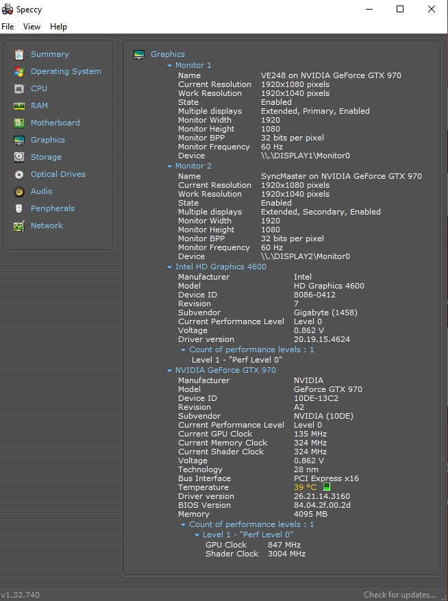Click the Audio speaker icon

click(18, 191)
